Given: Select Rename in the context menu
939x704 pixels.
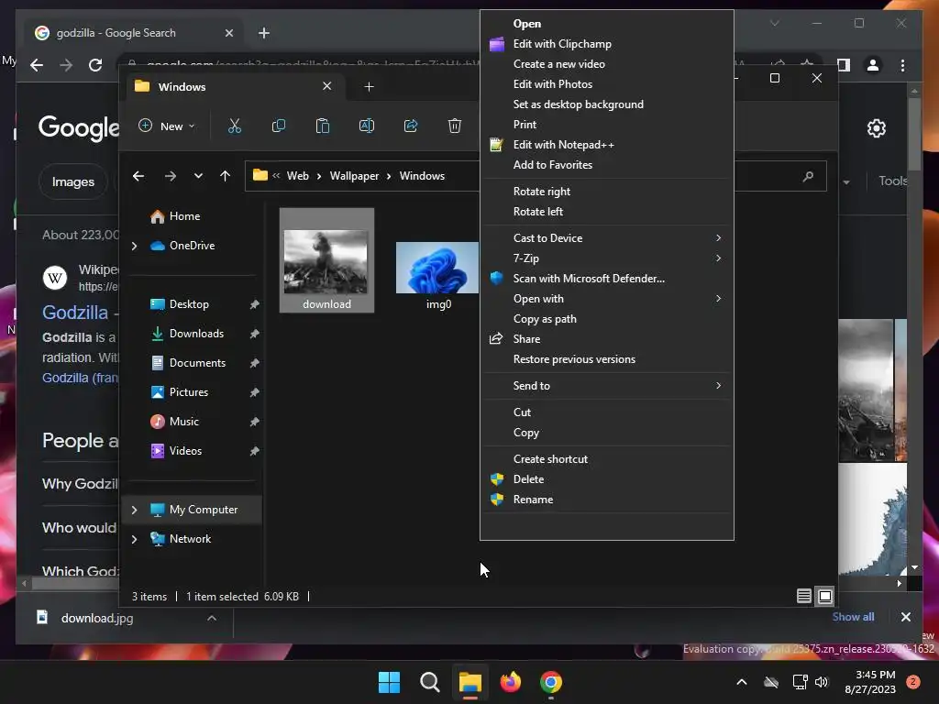Looking at the screenshot, I should (x=607, y=500).
